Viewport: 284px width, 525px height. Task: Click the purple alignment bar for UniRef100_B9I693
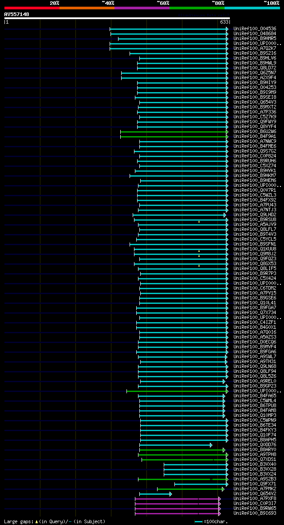click(178, 513)
